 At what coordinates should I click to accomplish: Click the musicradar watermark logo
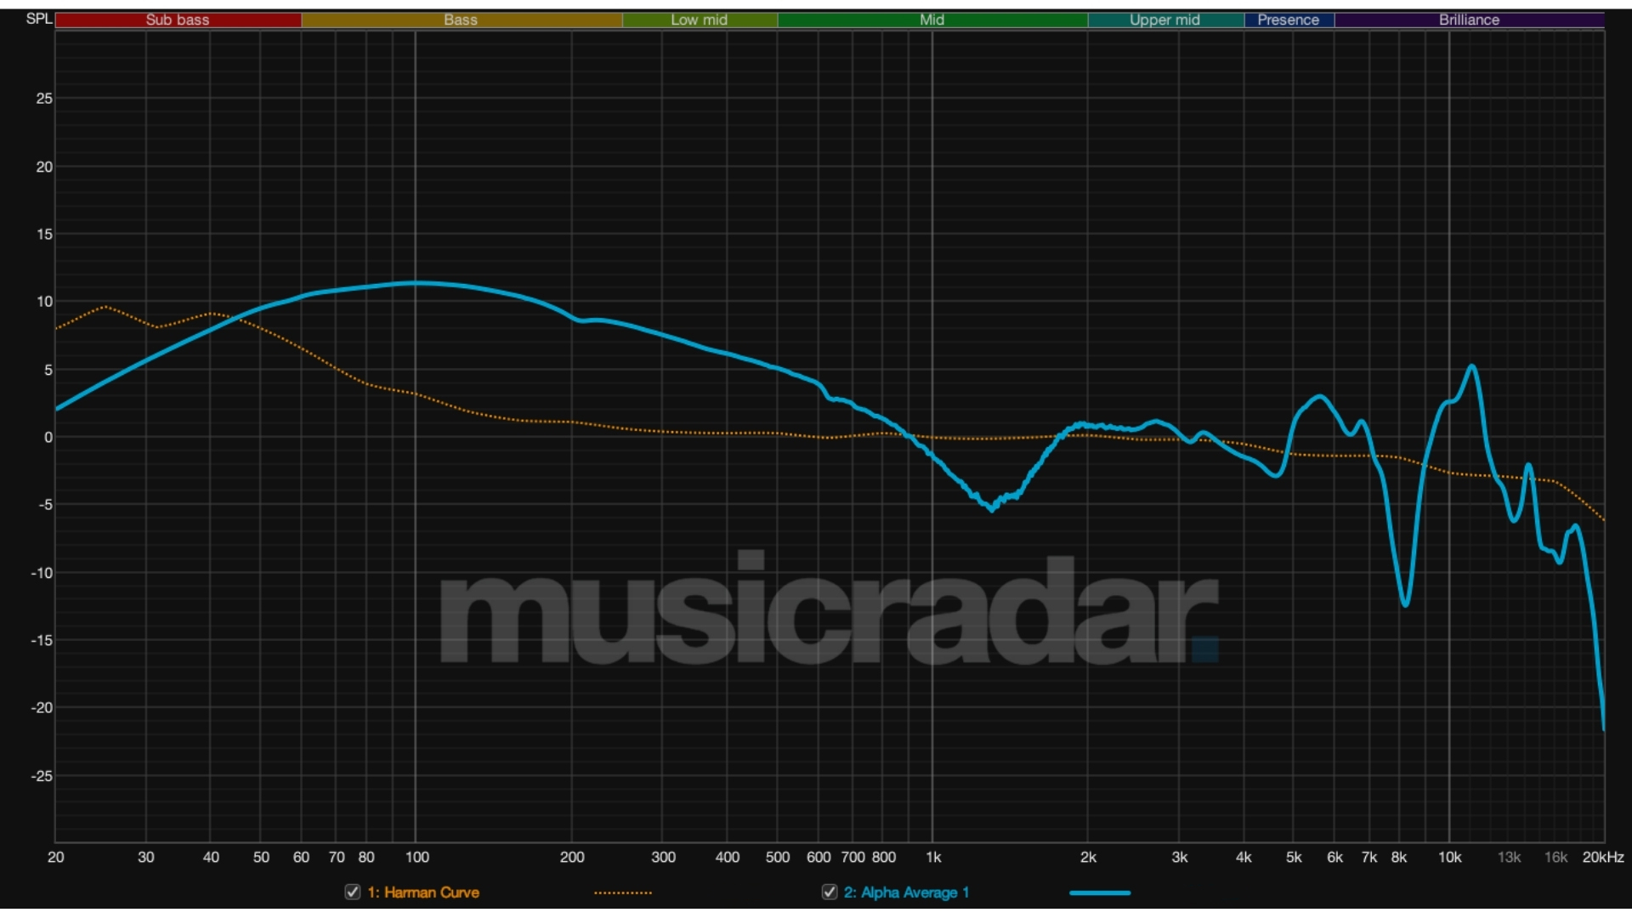pyautogui.click(x=824, y=612)
